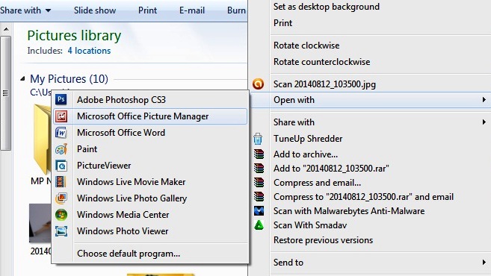Click the Windows Photo Viewer icon
491x276 pixels.
(61, 231)
